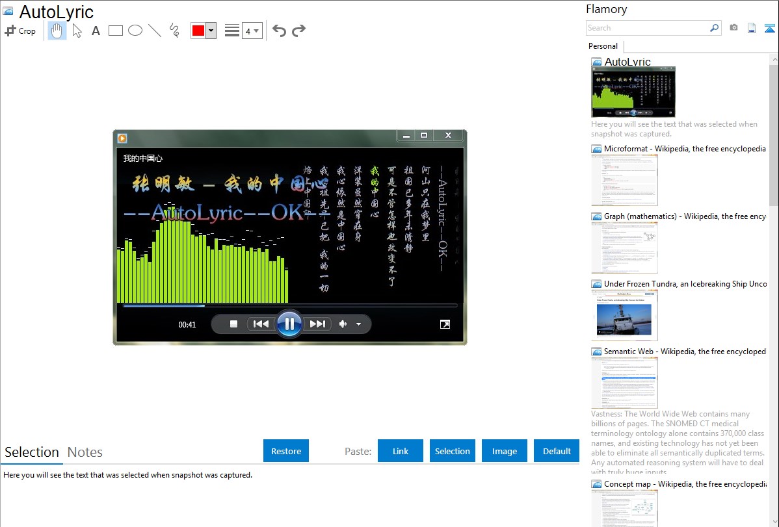The height and width of the screenshot is (527, 779).
Task: Click the Restore button
Action: (x=286, y=451)
